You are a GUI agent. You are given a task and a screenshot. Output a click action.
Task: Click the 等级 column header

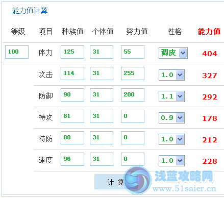coord(18,32)
